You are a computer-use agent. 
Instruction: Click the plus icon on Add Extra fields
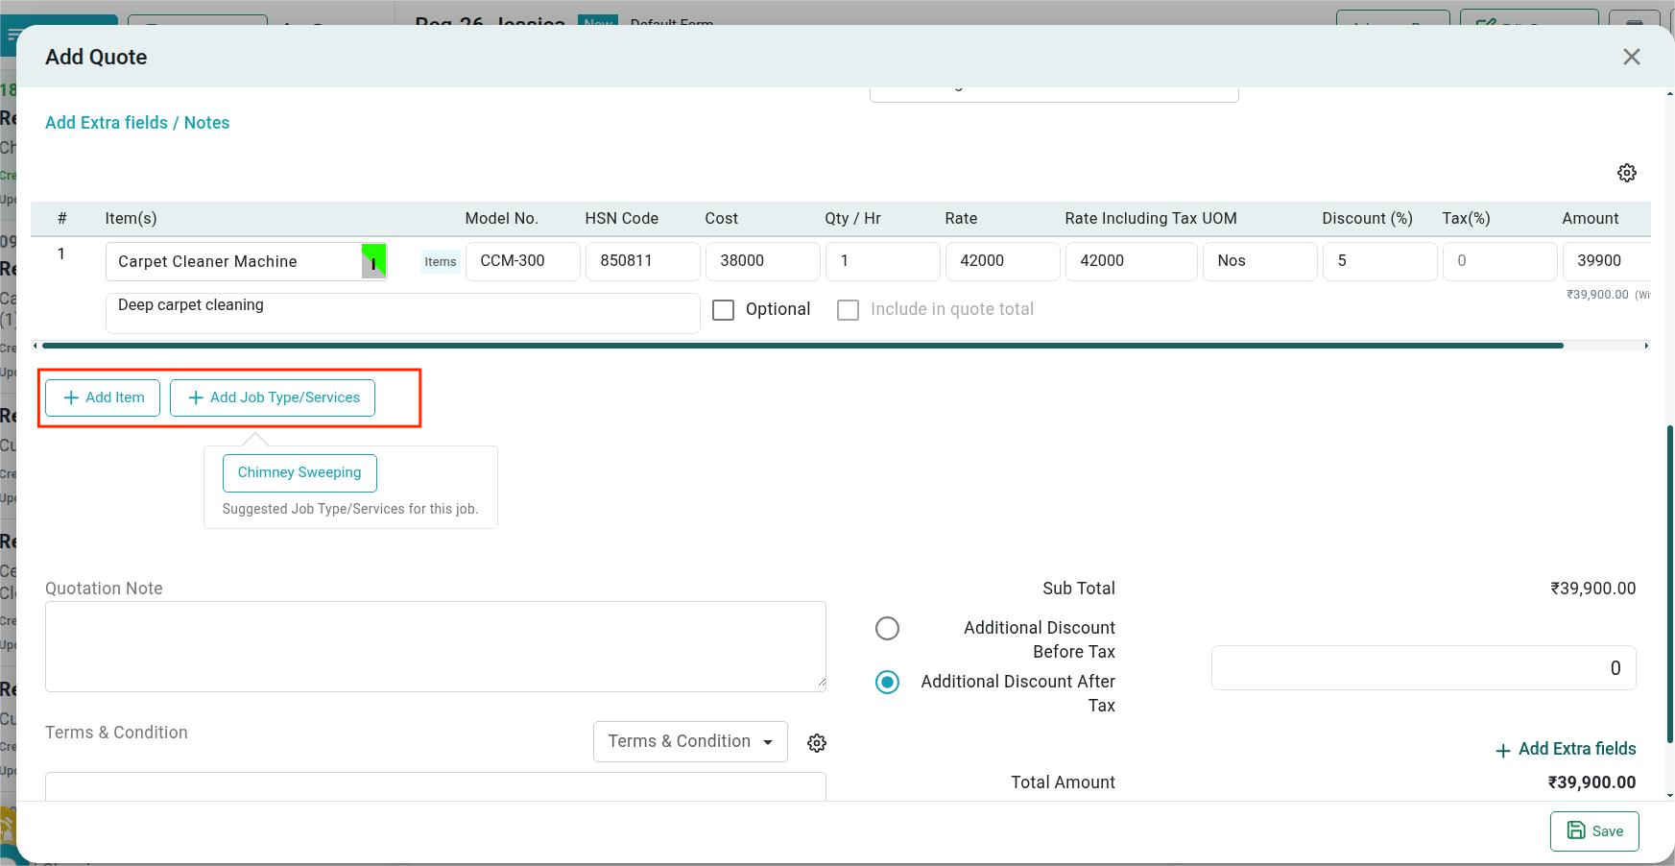click(1503, 750)
